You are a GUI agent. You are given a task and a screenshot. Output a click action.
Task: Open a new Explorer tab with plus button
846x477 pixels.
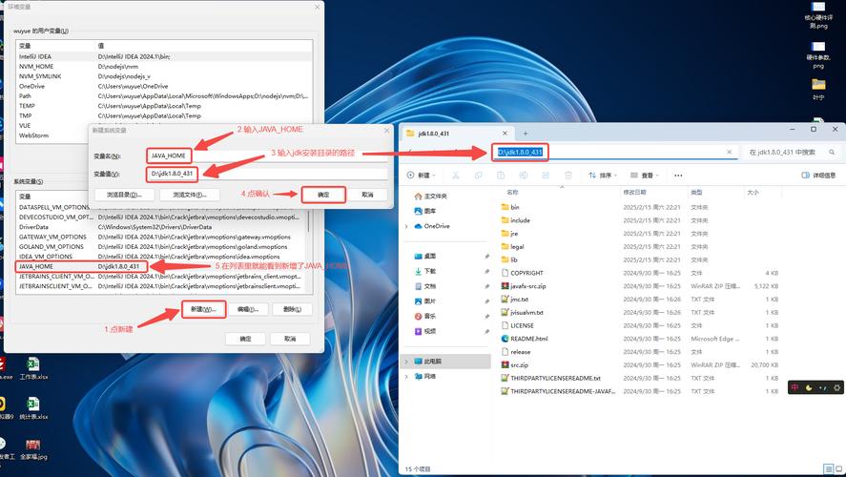(x=525, y=134)
